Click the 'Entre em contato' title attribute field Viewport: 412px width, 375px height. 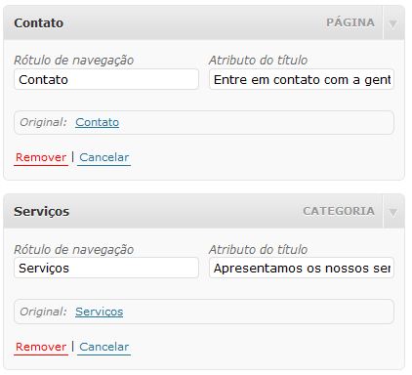tap(302, 79)
